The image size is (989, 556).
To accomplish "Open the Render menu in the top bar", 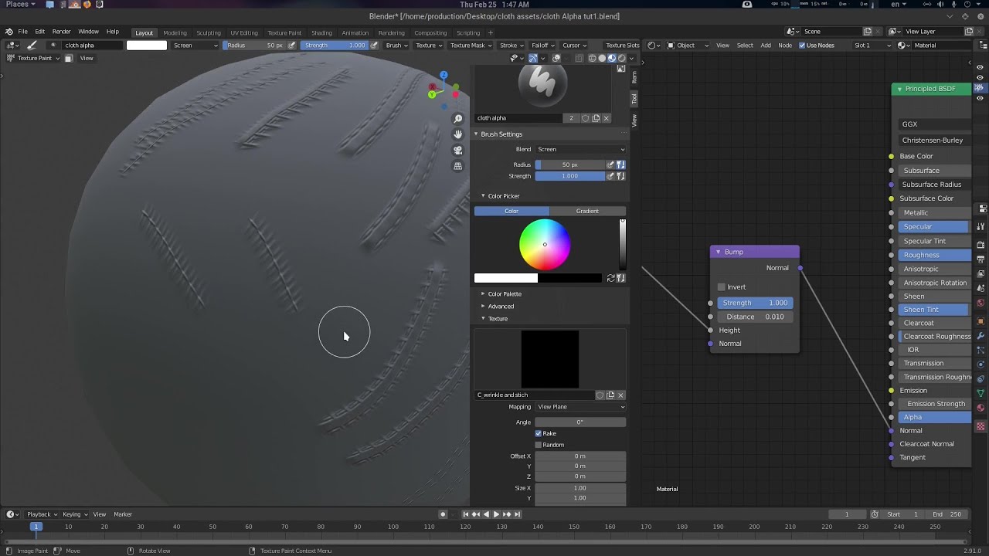I will [60, 32].
